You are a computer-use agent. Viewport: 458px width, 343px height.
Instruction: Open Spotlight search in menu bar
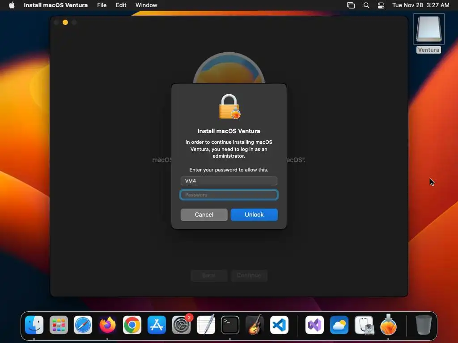tap(366, 5)
